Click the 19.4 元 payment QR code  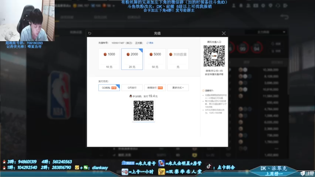coord(143,111)
